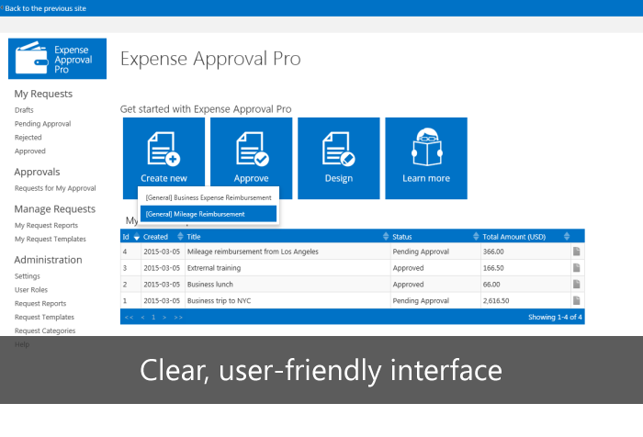Open document icon for Extrernal training row

pyautogui.click(x=576, y=268)
